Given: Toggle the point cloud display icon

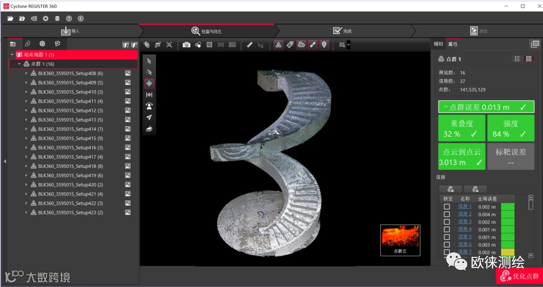Looking at the screenshot, I should (301, 45).
